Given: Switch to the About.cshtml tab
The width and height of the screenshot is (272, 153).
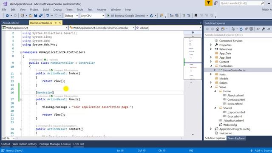Looking at the screenshot, I should pyautogui.click(x=11, y=23).
